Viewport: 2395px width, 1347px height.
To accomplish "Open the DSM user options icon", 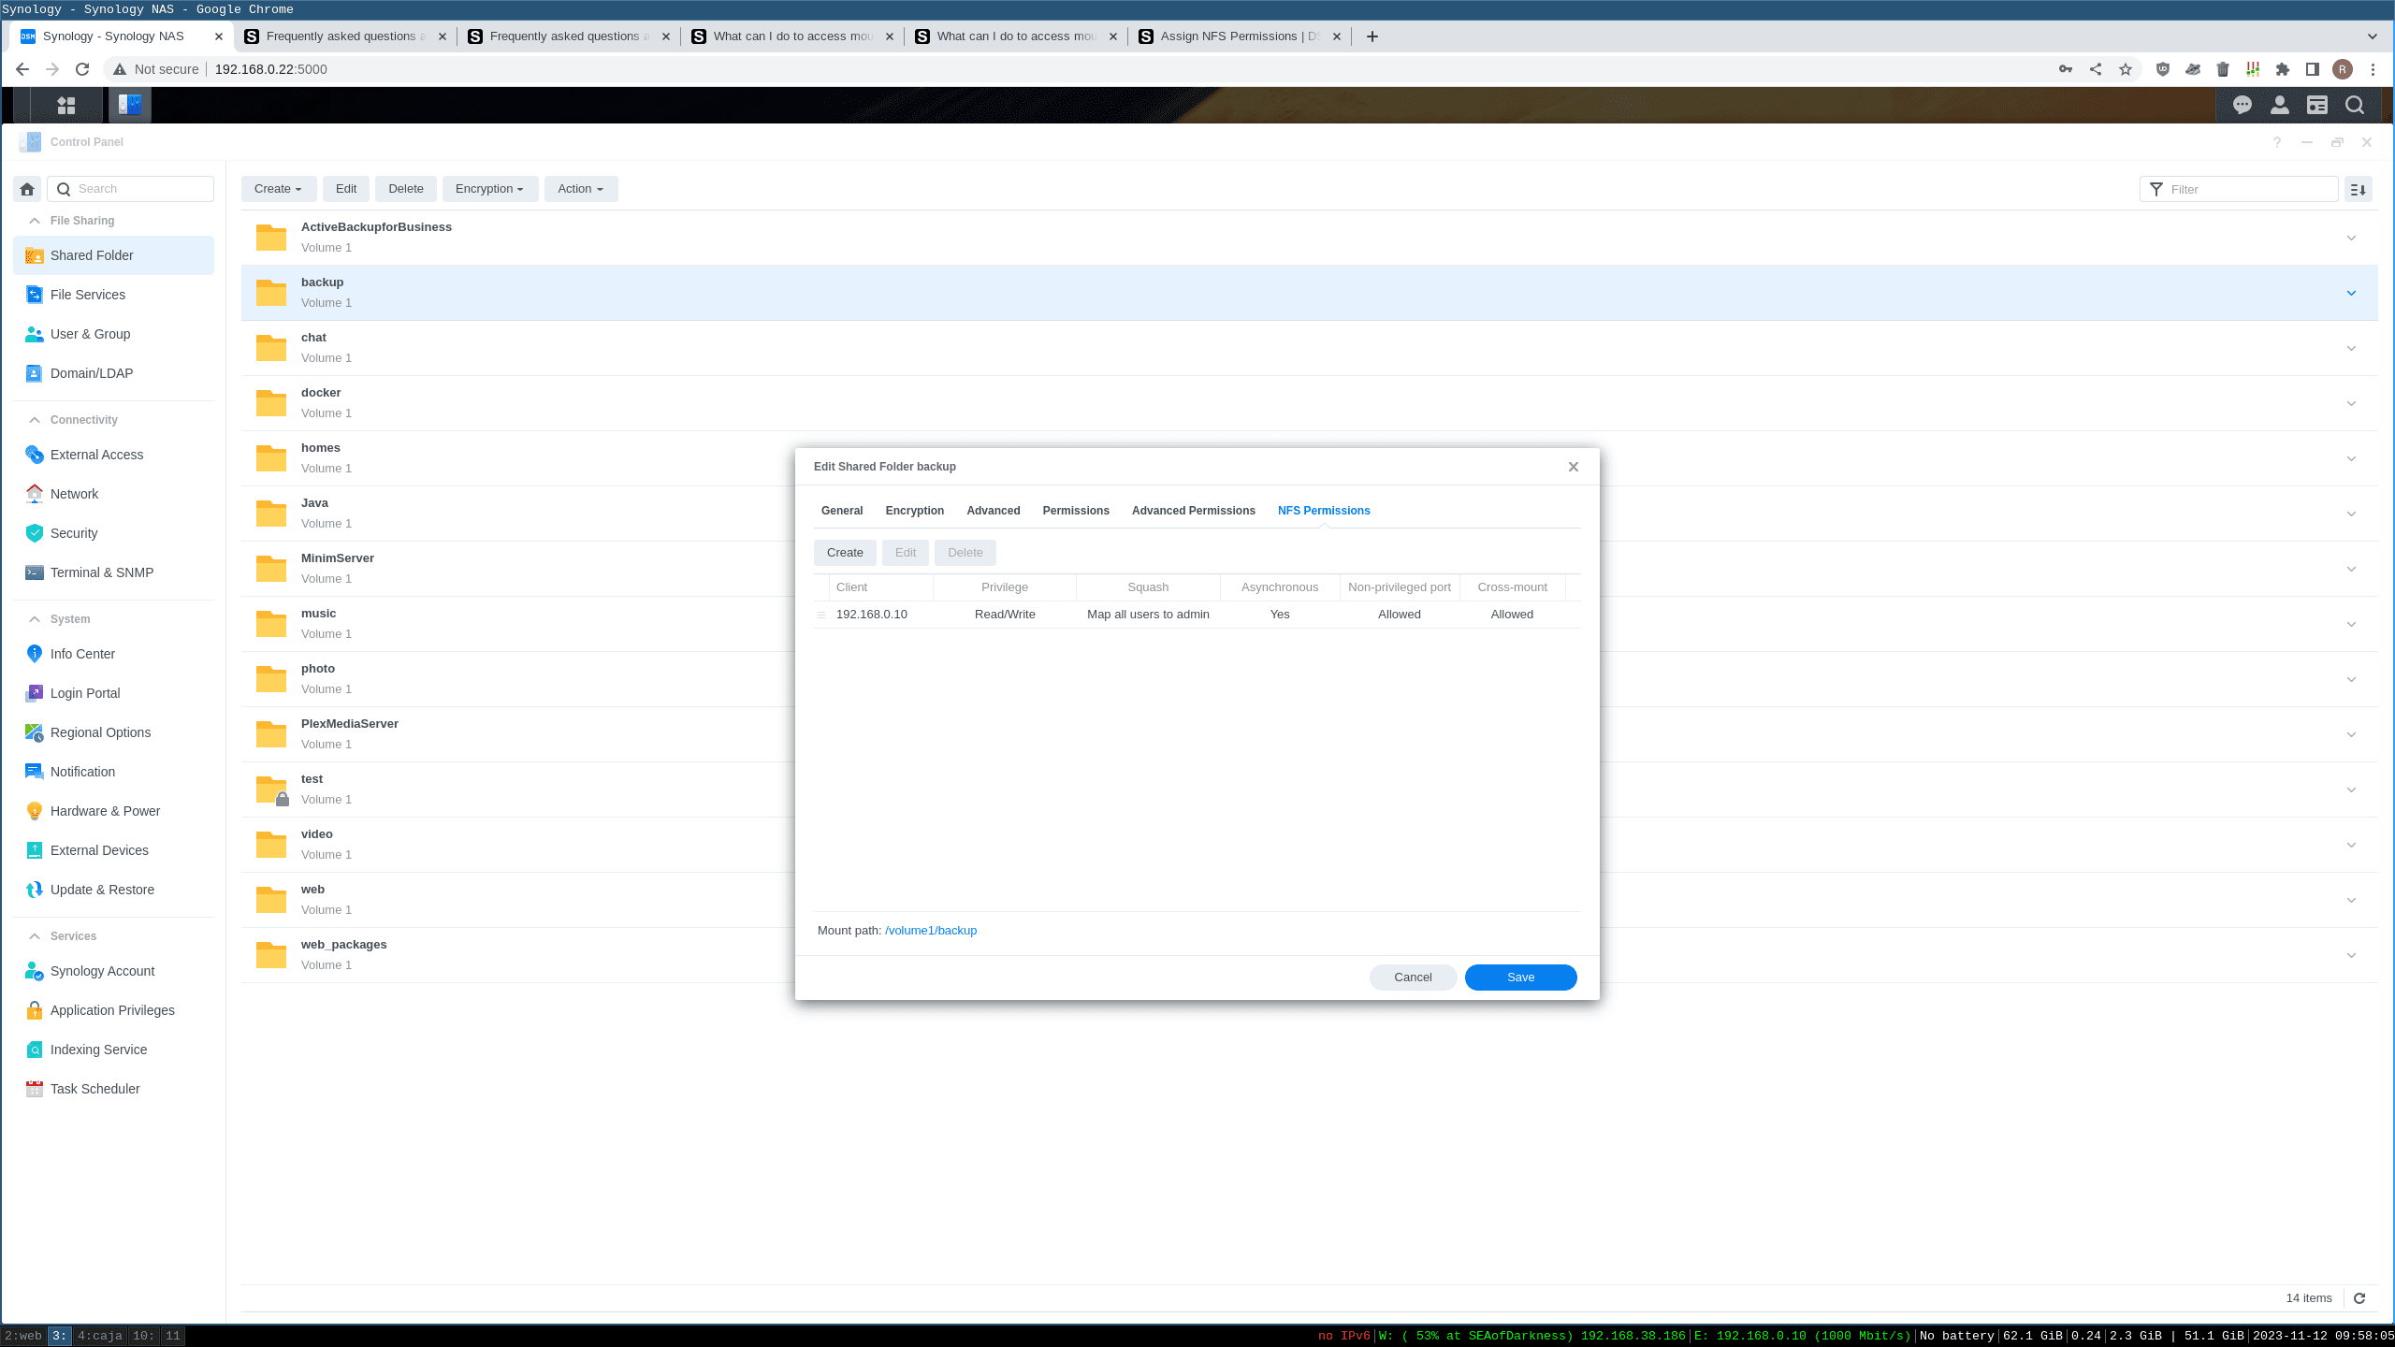I will [x=2280, y=105].
